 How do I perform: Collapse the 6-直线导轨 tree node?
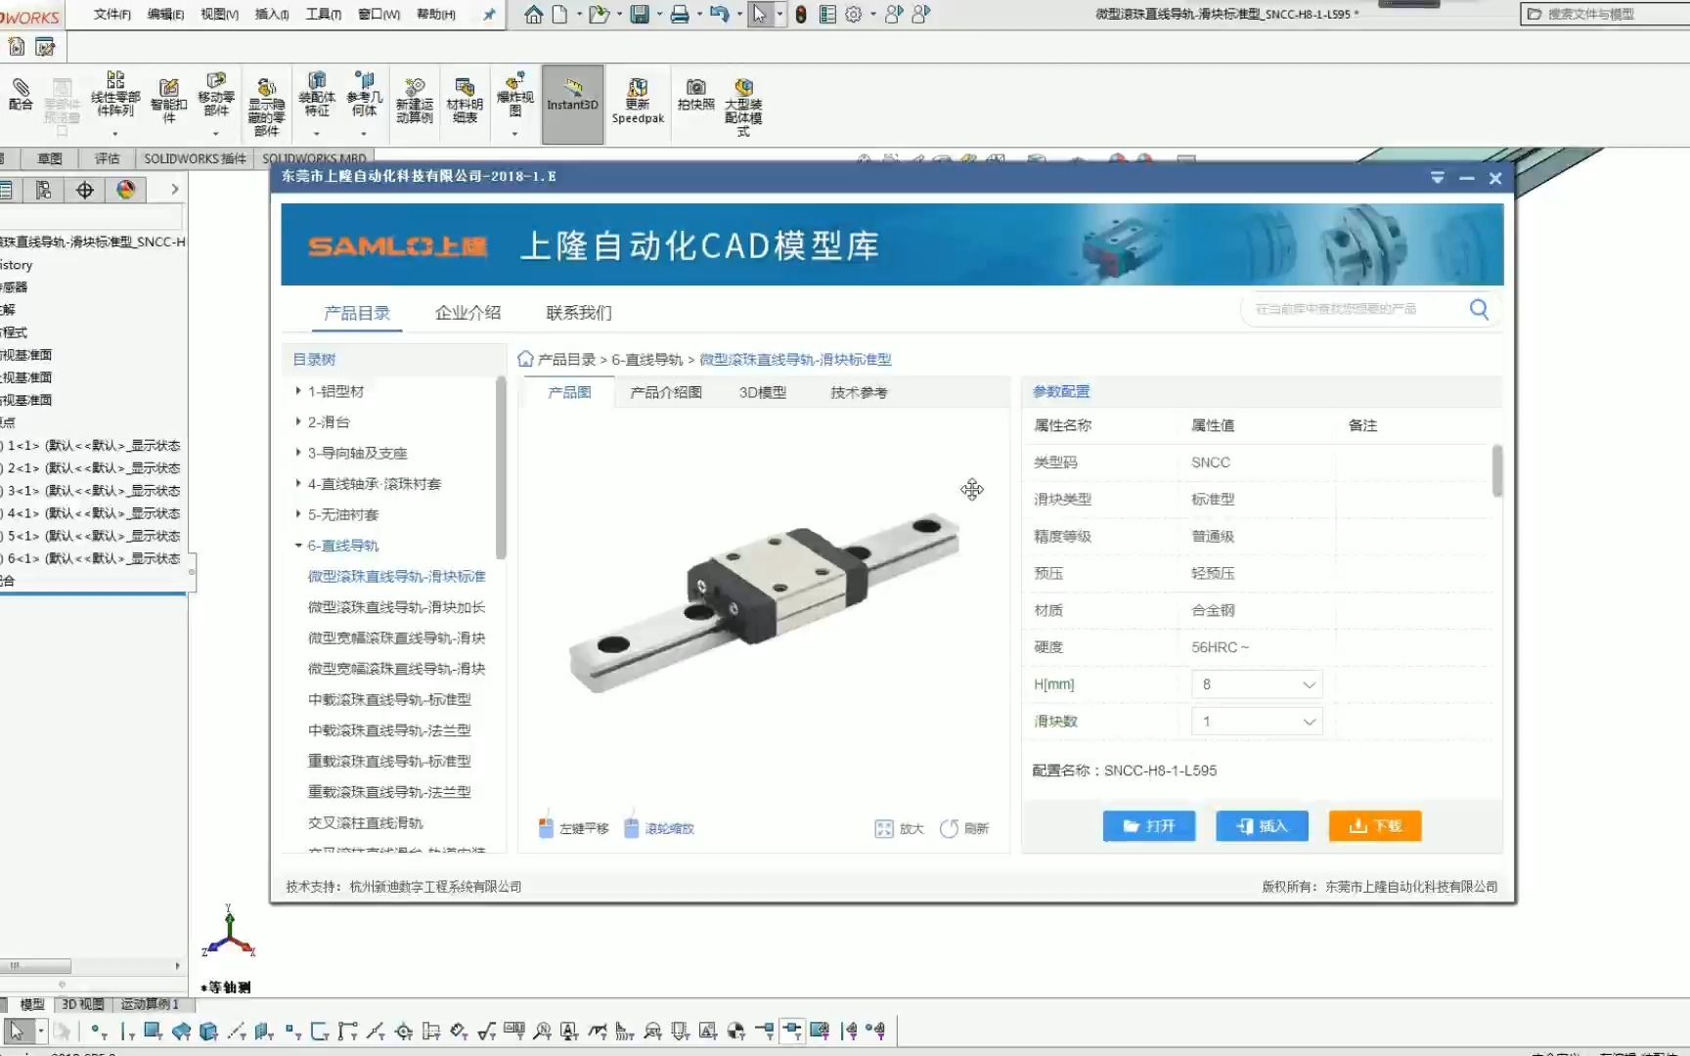pos(298,546)
